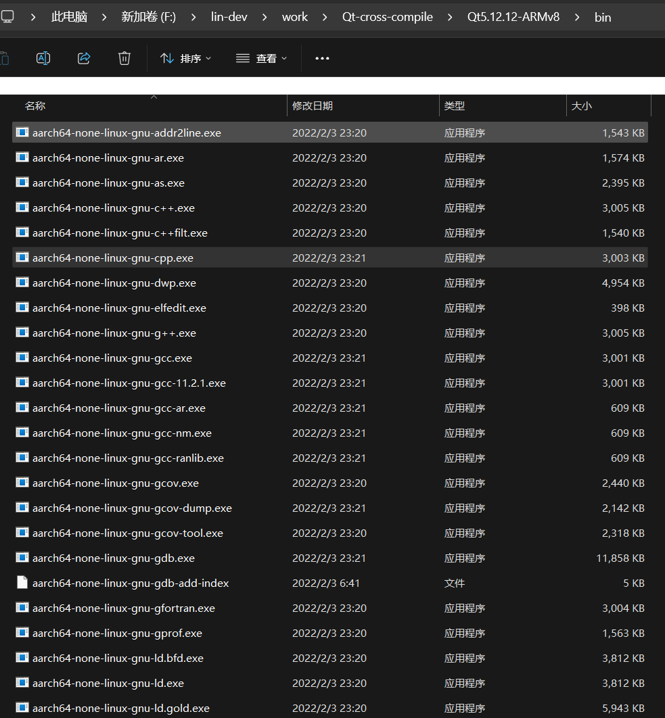Click the Share toolbar icon
Image resolution: width=665 pixels, height=718 pixels.
coord(84,58)
